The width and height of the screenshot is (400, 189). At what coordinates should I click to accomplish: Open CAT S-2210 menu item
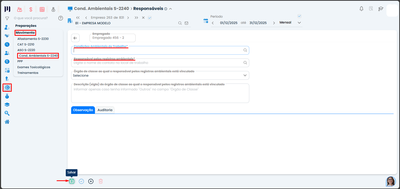(x=26, y=44)
